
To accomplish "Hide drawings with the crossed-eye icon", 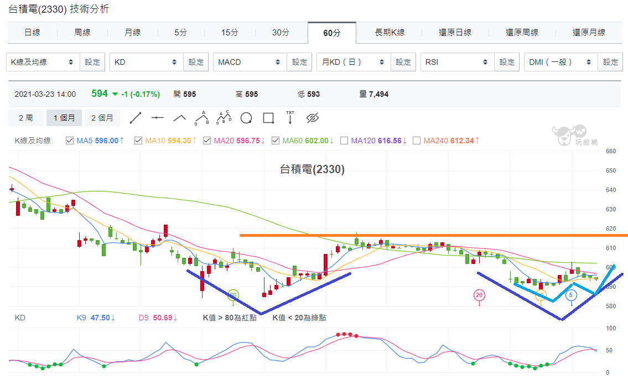I will click(x=313, y=118).
